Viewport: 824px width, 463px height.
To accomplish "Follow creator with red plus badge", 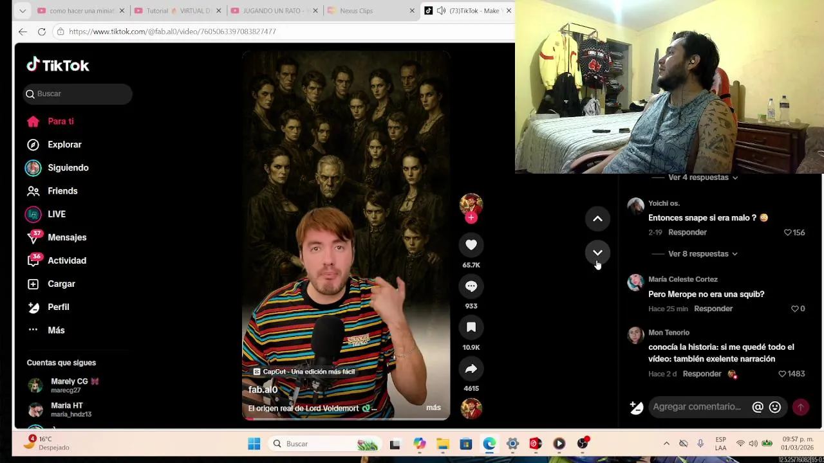I will pos(471,218).
